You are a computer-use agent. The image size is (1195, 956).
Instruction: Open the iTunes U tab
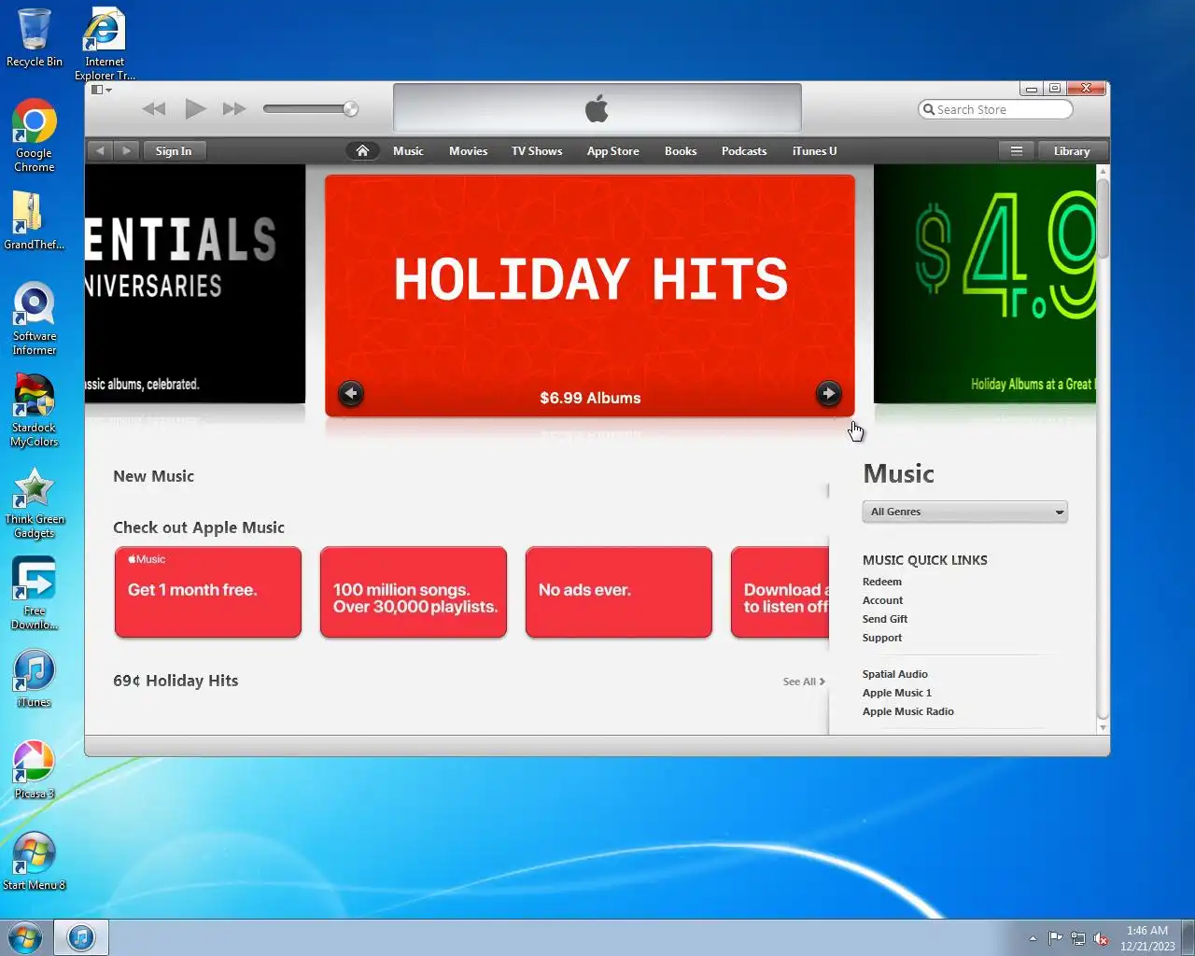tap(814, 150)
